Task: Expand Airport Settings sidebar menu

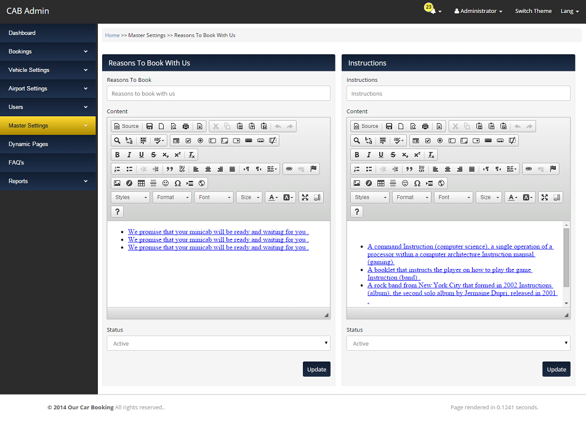Action: [48, 89]
